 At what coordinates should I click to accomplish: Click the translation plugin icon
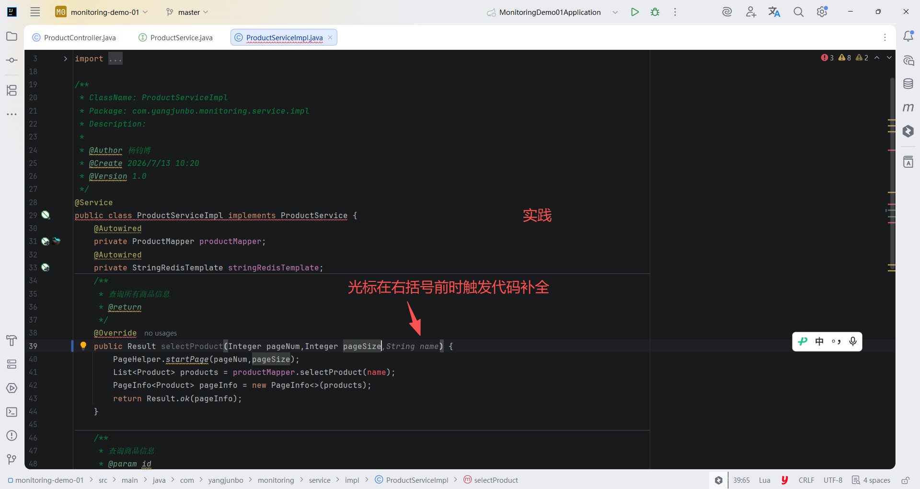point(774,12)
